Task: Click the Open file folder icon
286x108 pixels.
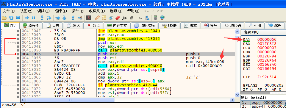Action: click(4, 18)
